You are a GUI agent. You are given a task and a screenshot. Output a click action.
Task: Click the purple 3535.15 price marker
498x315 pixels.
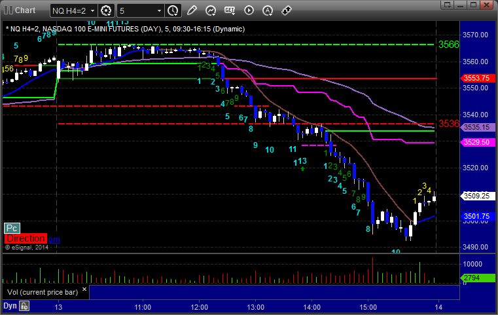coord(478,127)
